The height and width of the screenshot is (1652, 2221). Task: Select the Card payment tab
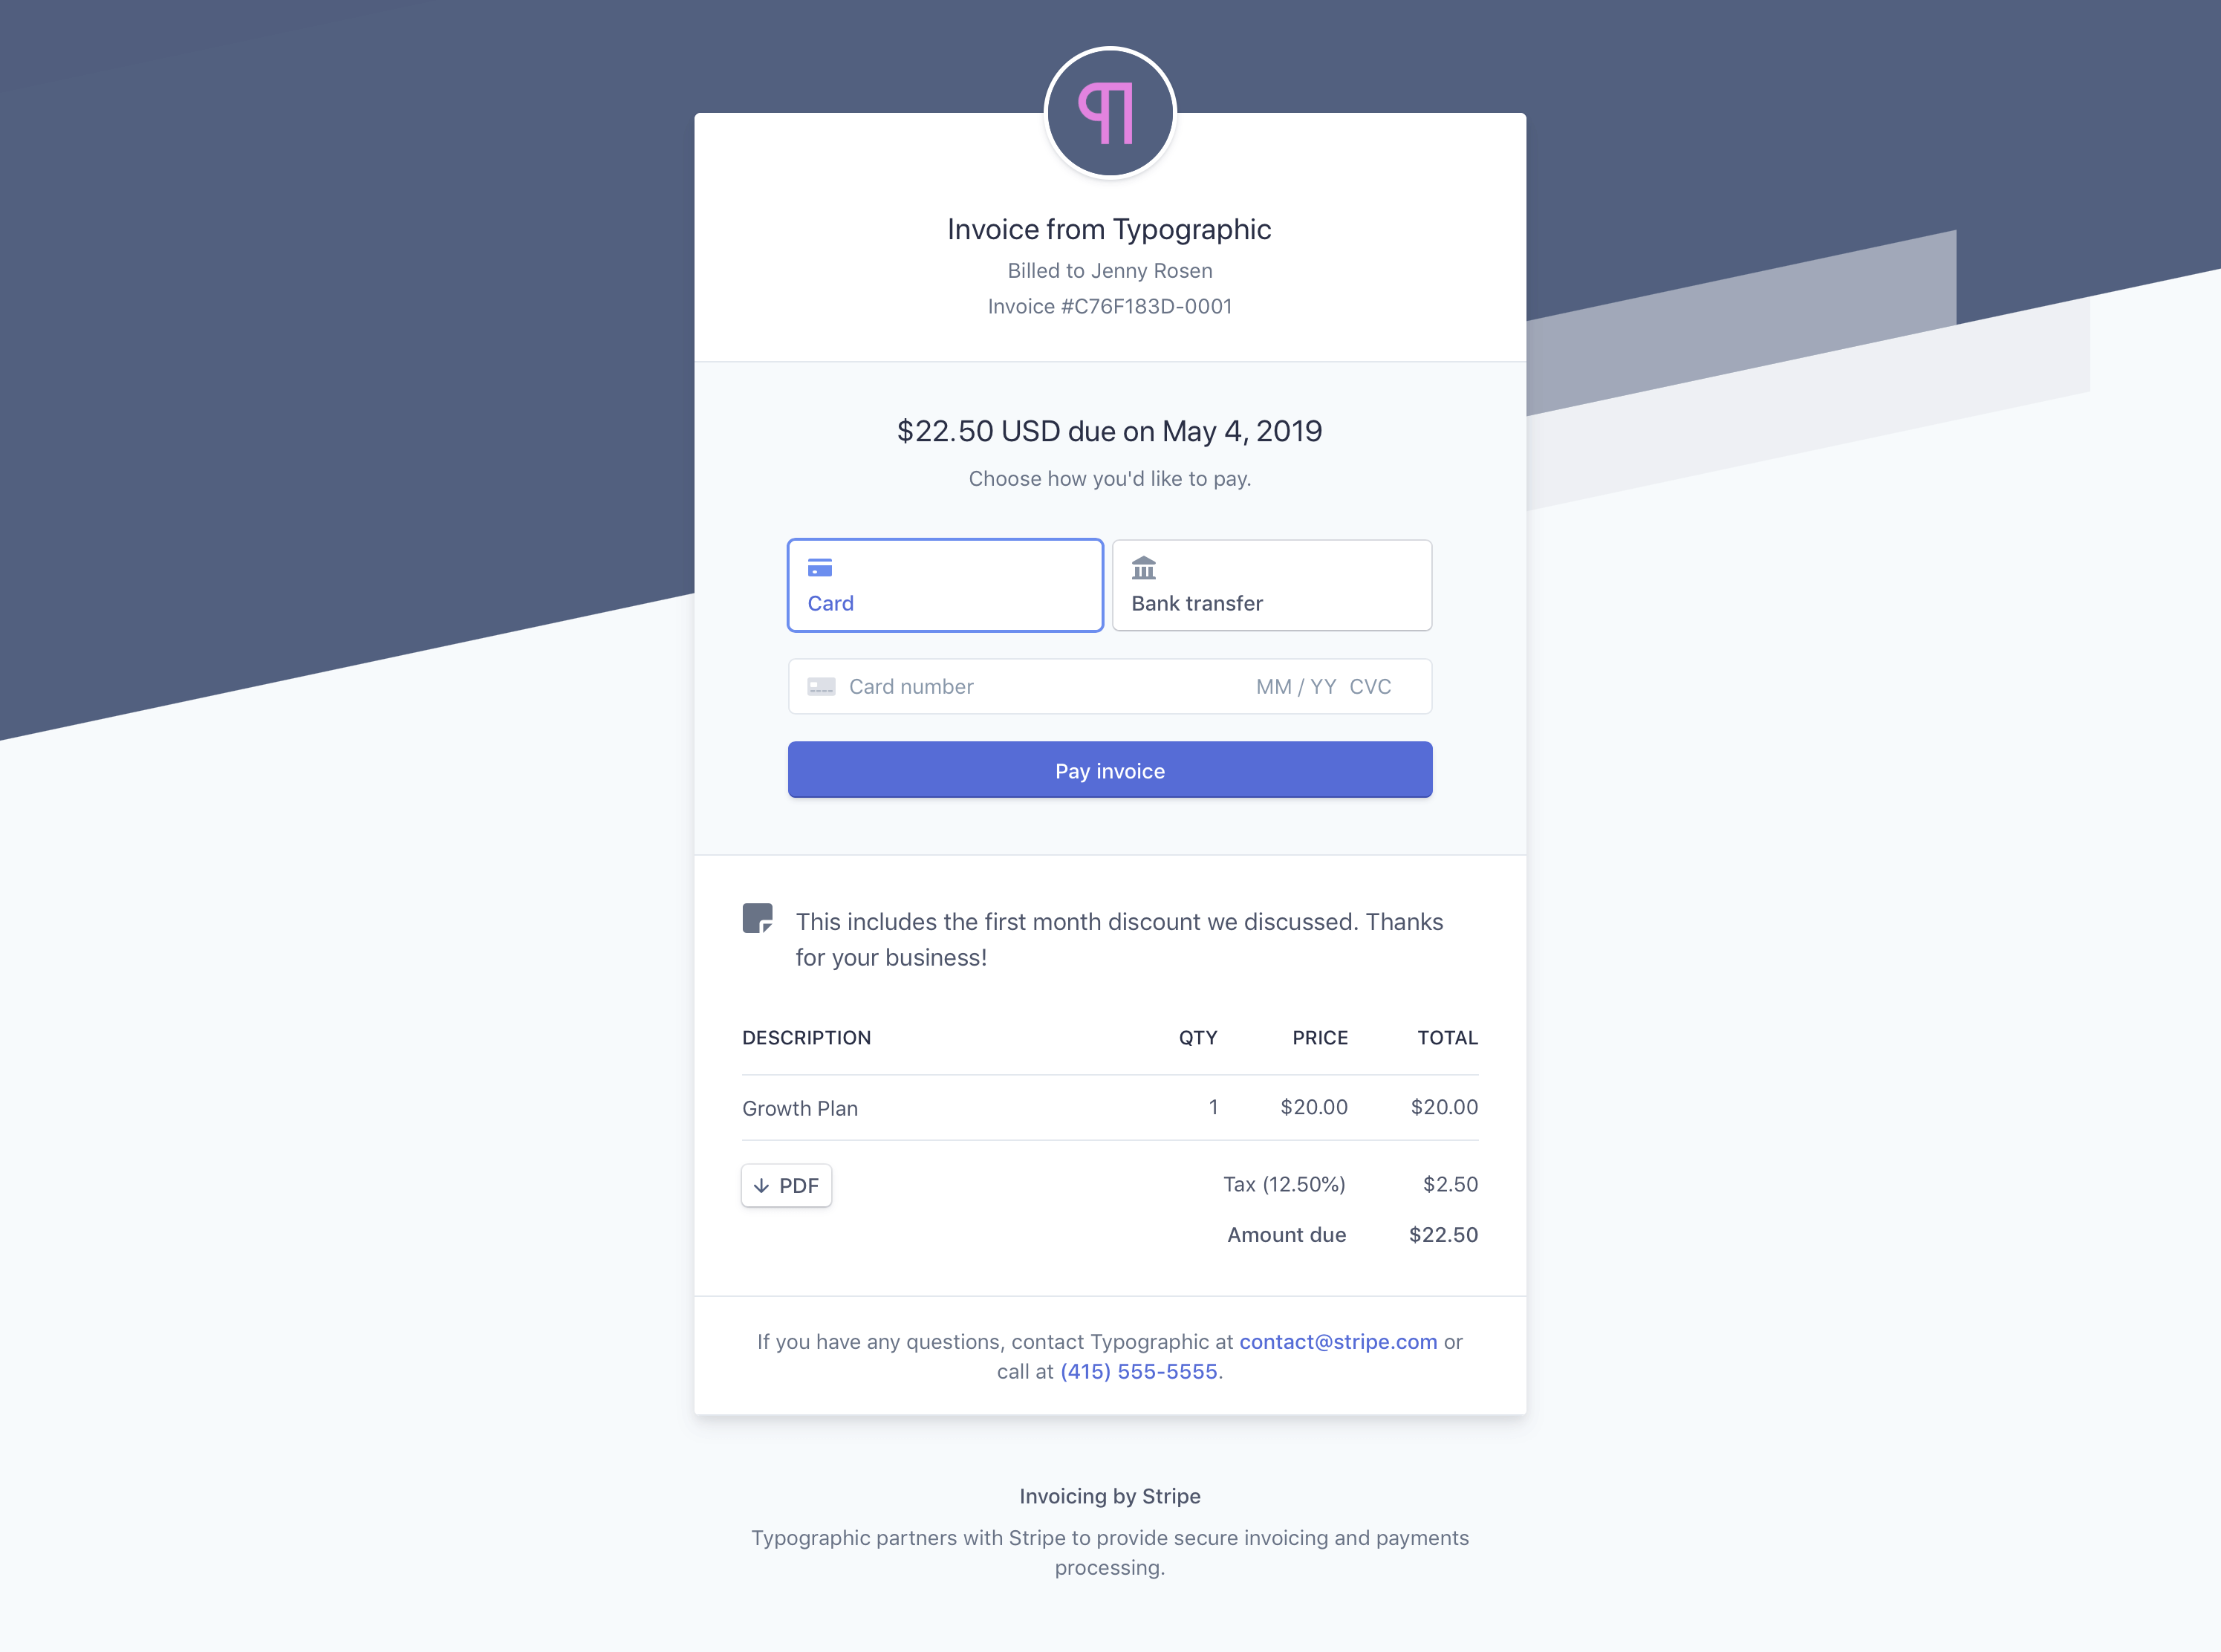(x=944, y=585)
